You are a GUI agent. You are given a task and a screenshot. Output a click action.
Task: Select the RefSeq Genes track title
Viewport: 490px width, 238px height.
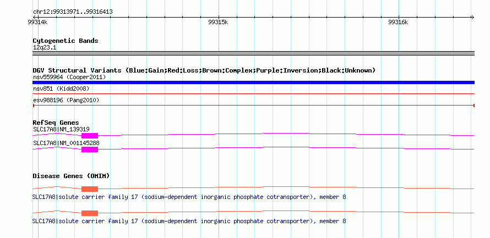(x=56, y=123)
